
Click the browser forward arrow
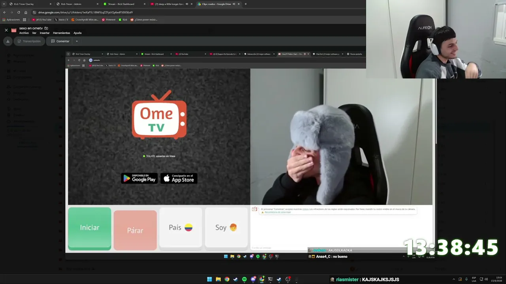click(x=11, y=12)
